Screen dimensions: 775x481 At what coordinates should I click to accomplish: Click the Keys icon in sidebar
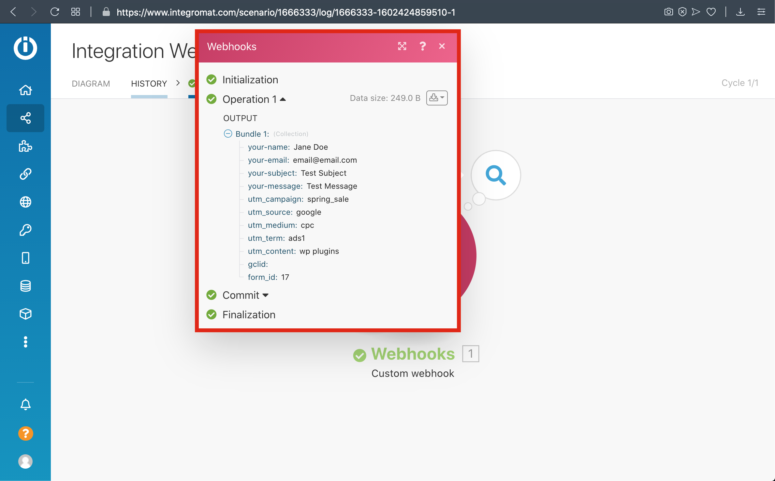click(x=25, y=230)
